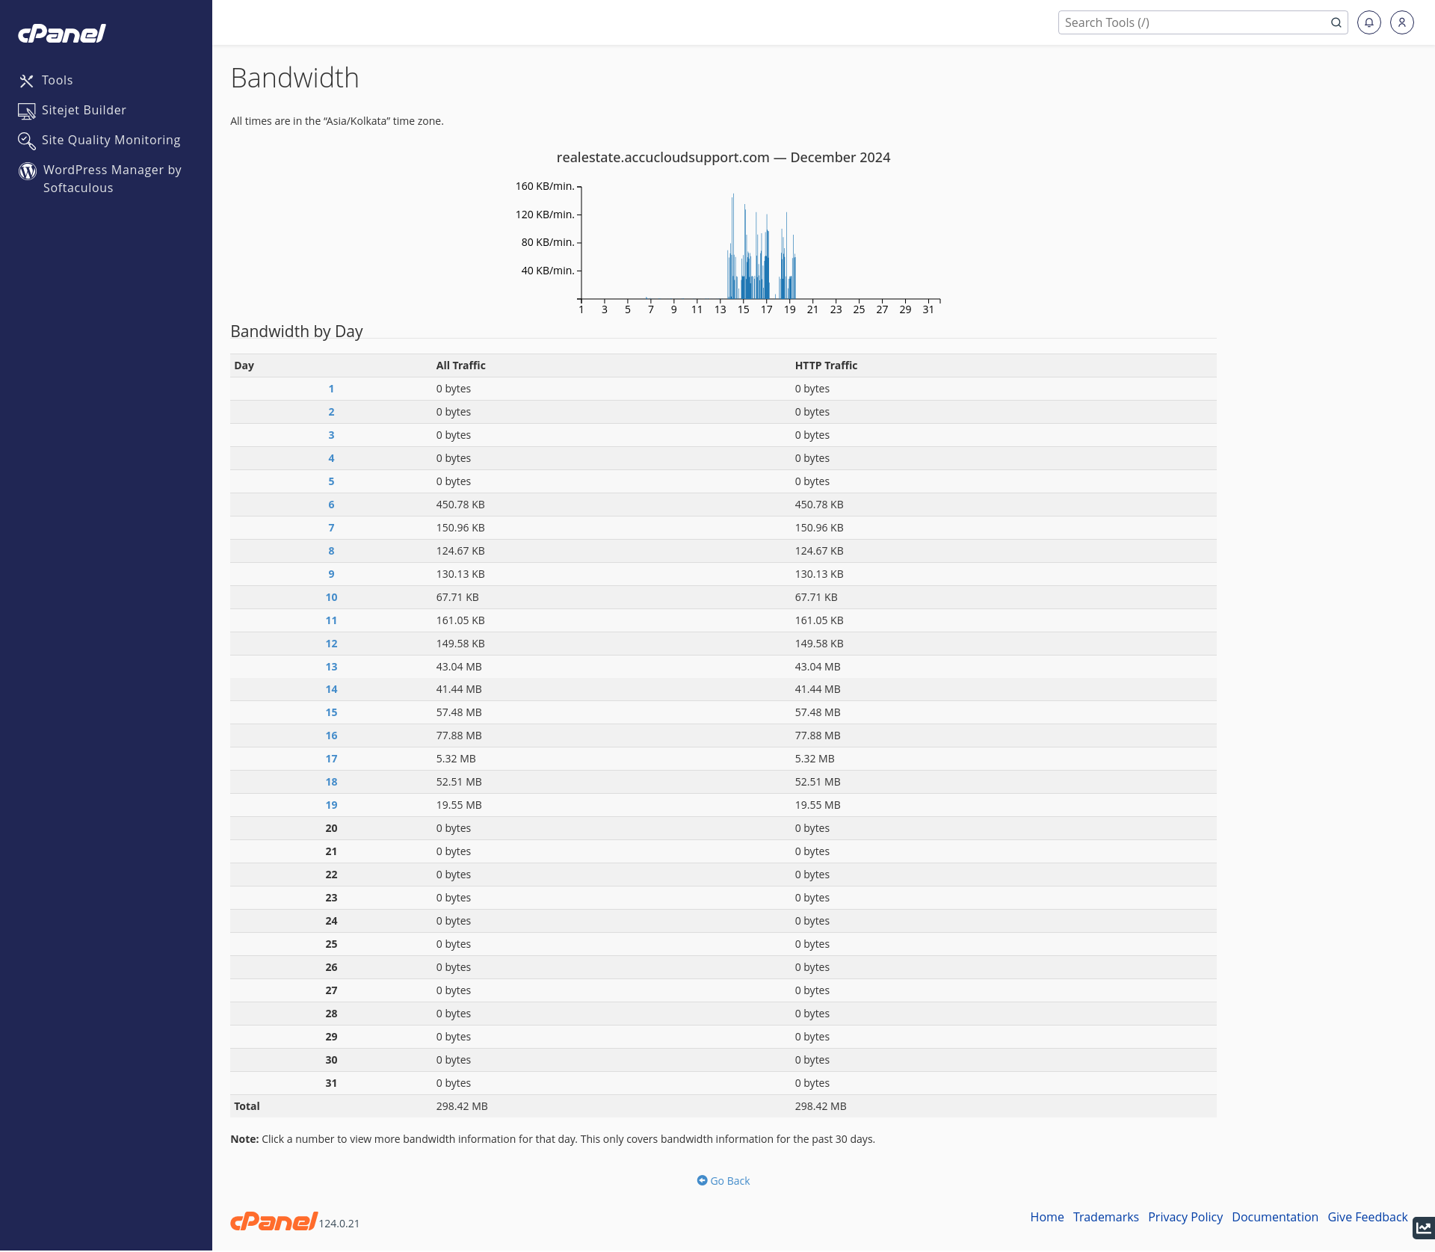Open Site Quality Monitoring magnifier icon
This screenshot has width=1435, height=1252.
27,141
